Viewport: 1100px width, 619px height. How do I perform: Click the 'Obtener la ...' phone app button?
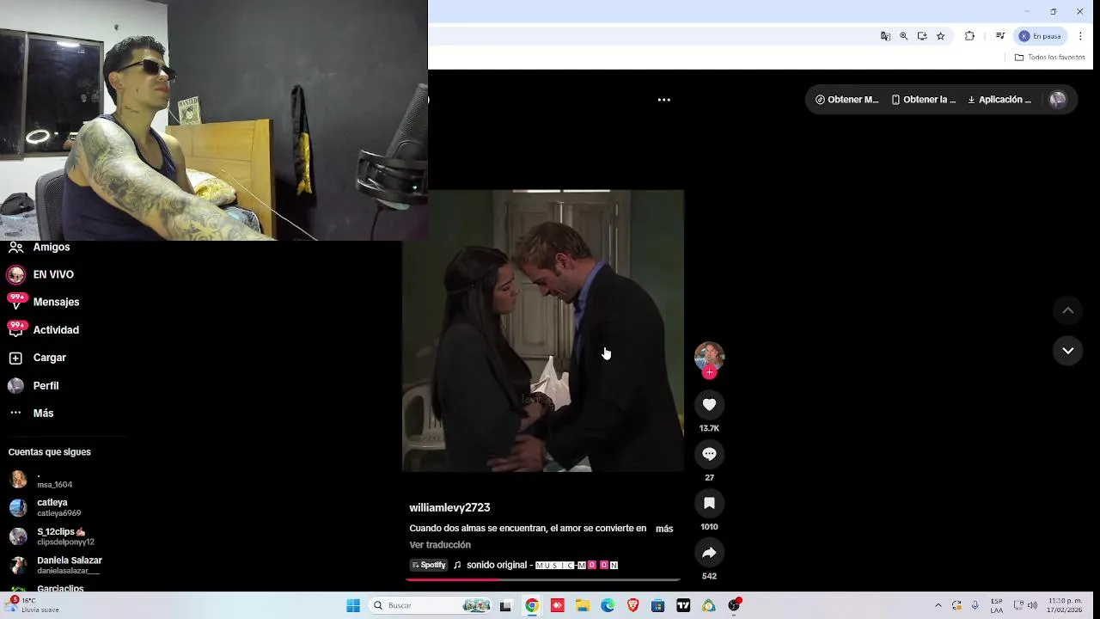click(x=924, y=100)
